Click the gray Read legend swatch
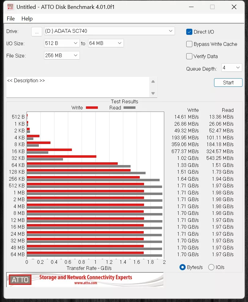Viewport: 248px width, 302px height. tap(129, 108)
